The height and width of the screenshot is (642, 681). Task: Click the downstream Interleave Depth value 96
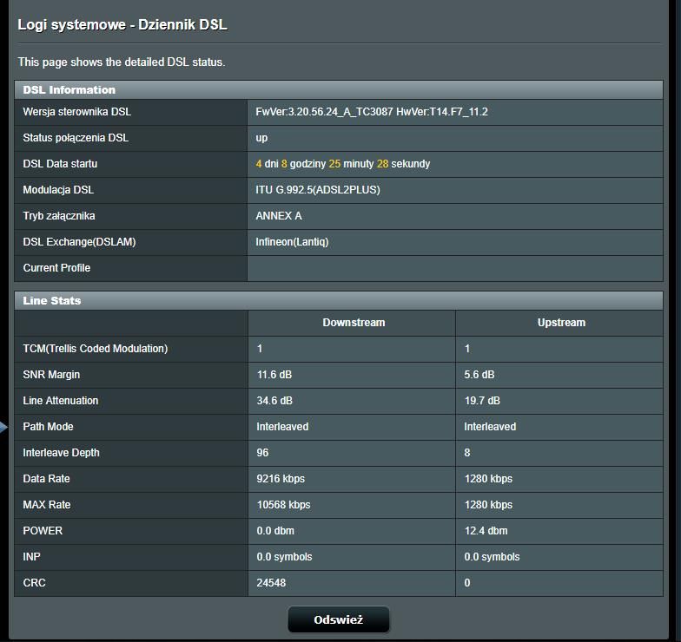tap(263, 453)
